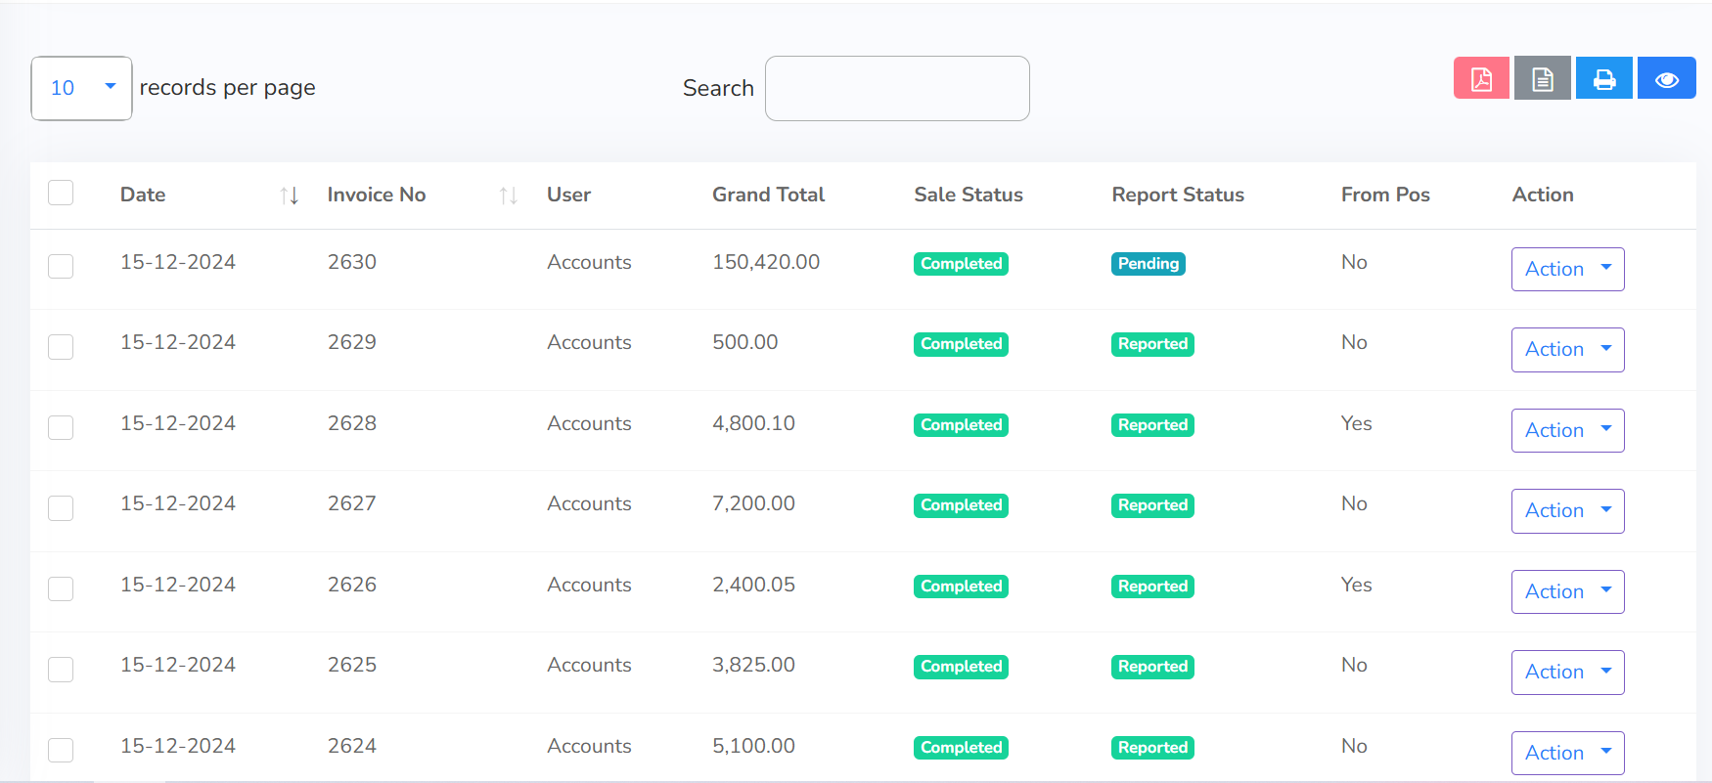Click Reported badge for invoice 2629
1712x783 pixels.
[1152, 344]
